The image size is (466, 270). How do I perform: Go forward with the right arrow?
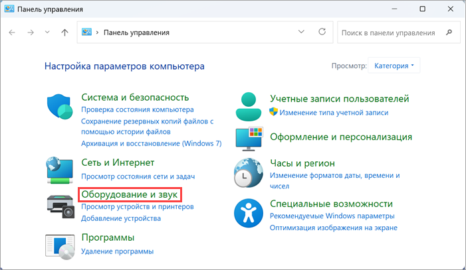pyautogui.click(x=31, y=33)
